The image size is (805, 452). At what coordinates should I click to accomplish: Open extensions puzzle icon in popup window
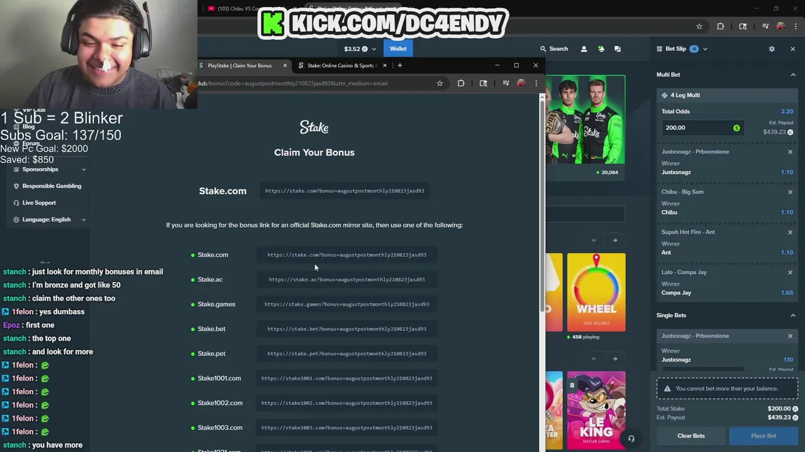tap(461, 83)
